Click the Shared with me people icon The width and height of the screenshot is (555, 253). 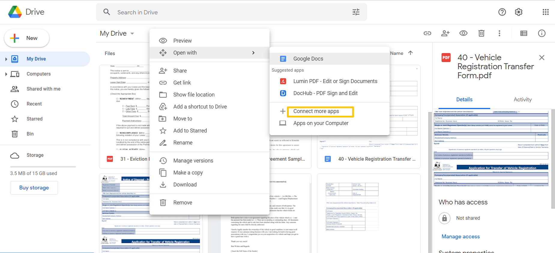tap(15, 89)
